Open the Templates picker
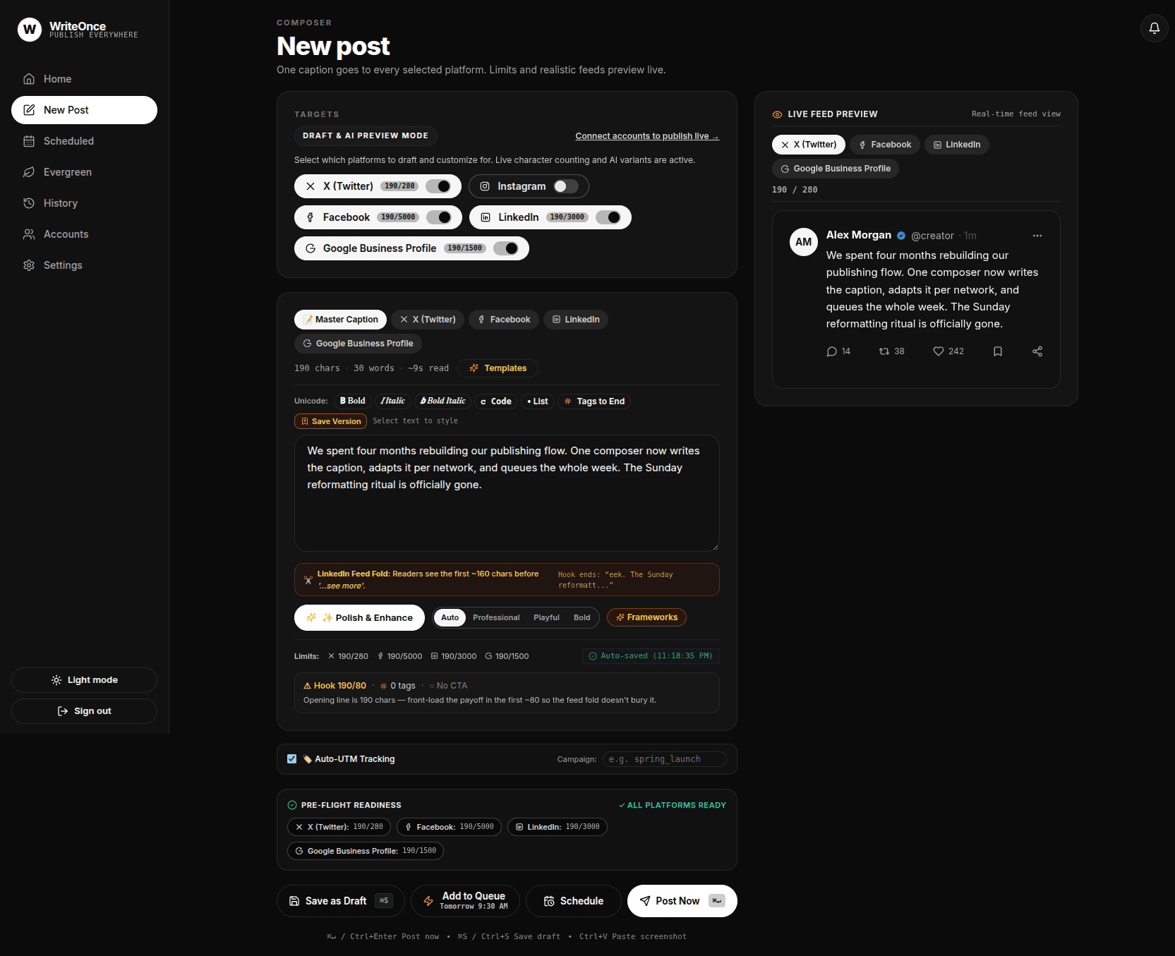This screenshot has height=956, width=1175. point(498,368)
